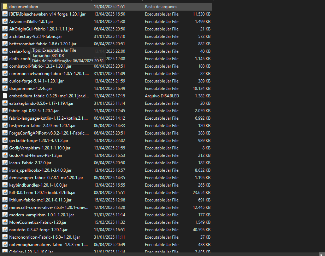Viewport: 325px width, 256px height.
Task: Select file name minecraft-comes-alive-7.6.3
Action: (49, 207)
